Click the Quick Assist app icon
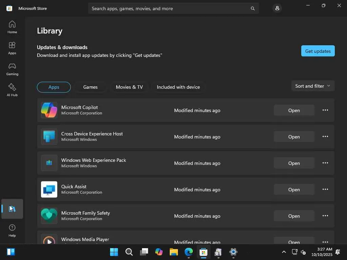Image resolution: width=347 pixels, height=260 pixels. [x=49, y=189]
